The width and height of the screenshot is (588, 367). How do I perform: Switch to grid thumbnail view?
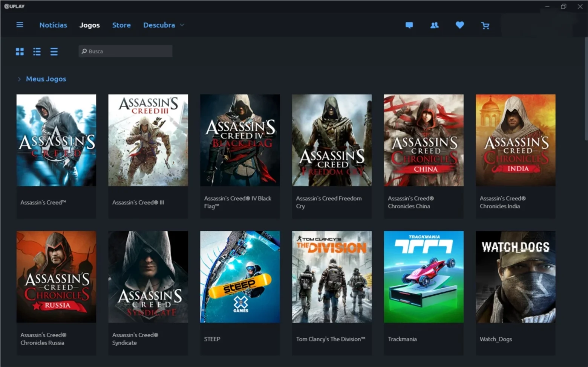(20, 52)
